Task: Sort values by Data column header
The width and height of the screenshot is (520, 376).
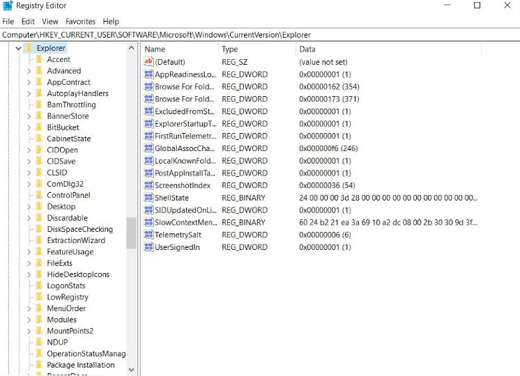Action: [x=388, y=49]
